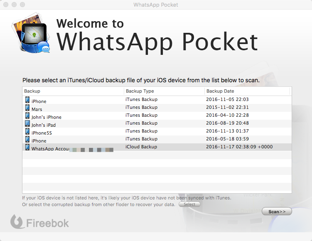The height and width of the screenshot is (241, 312).
Task: Select the WhatsApp Account backup name
Action: click(x=51, y=149)
